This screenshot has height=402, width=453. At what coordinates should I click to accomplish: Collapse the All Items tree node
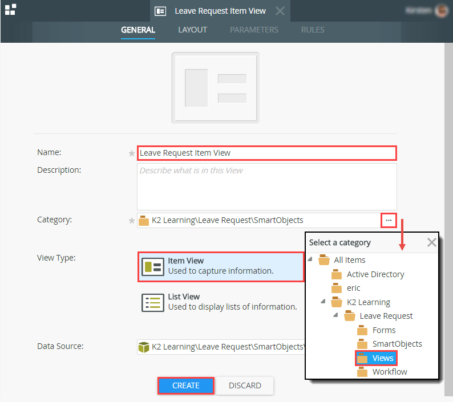[310, 259]
